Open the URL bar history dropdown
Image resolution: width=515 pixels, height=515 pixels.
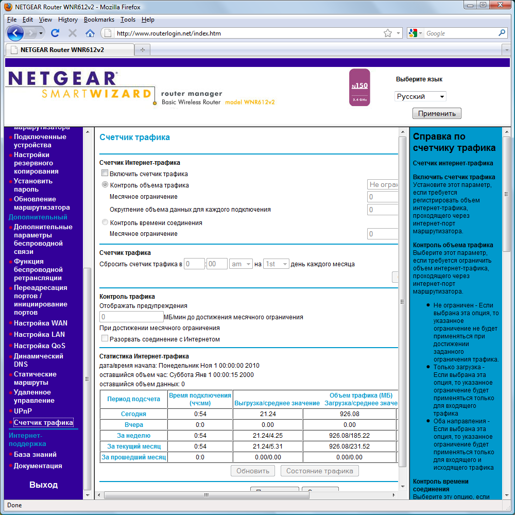tap(398, 33)
